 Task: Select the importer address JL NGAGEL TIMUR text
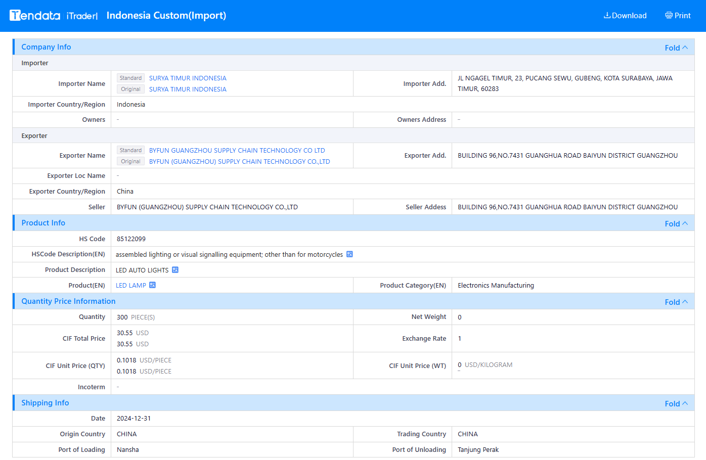point(565,83)
